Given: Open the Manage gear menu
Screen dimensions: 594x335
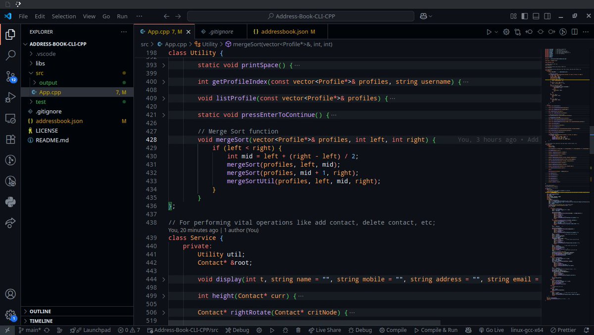Looking at the screenshot, I should click(x=10, y=315).
